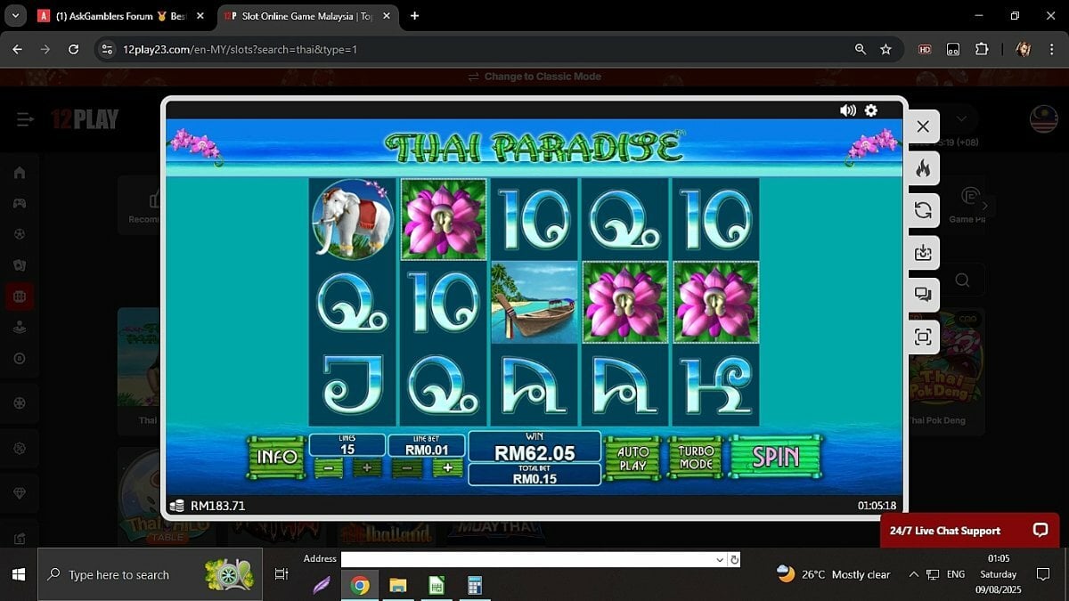The image size is (1069, 601).
Task: Click the download tray icon beside the game
Action: coord(923,253)
